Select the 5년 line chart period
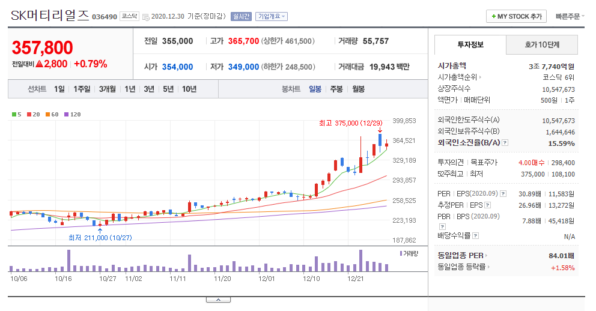This screenshot has width=596, height=311. coord(168,89)
